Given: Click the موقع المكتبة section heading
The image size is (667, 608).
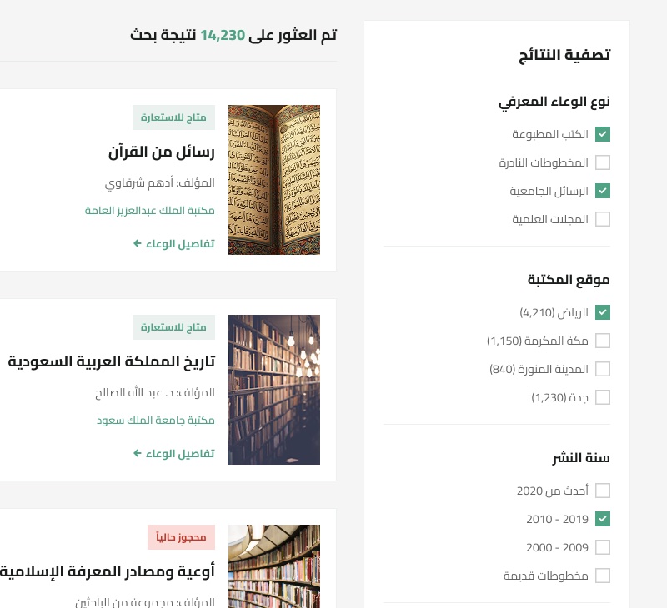Looking at the screenshot, I should pyautogui.click(x=569, y=280).
